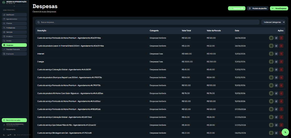The image size is (291, 138).
Task: Edit the Internet expense
Action: click(x=276, y=54)
